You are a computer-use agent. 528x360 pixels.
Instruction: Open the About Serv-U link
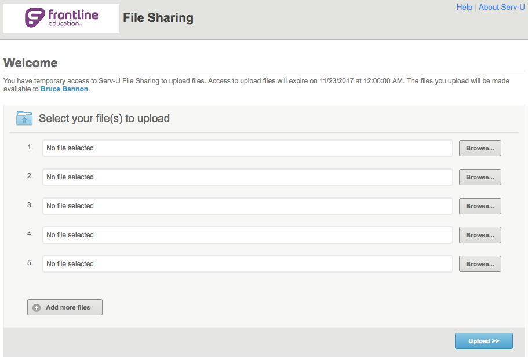coord(501,8)
